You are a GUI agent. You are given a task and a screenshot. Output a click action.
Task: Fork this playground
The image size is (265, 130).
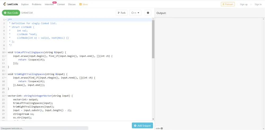(122, 13)
